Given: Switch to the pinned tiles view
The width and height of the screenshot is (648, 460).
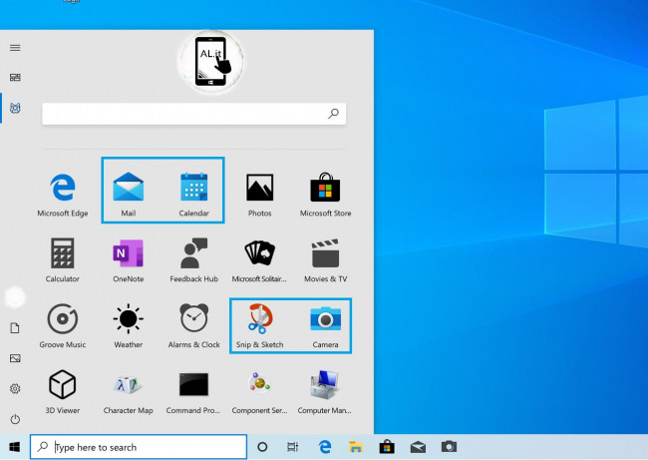Looking at the screenshot, I should click(x=15, y=78).
